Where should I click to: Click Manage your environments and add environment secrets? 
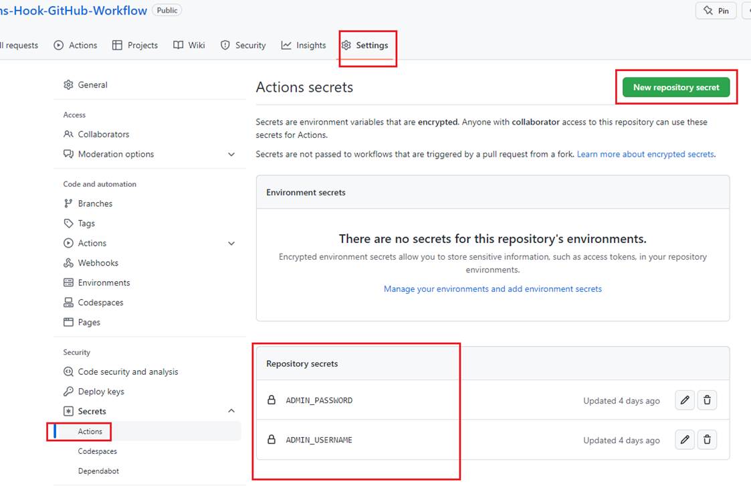[492, 289]
